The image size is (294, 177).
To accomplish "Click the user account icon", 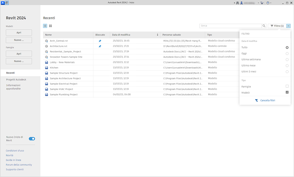I will 242,3.
